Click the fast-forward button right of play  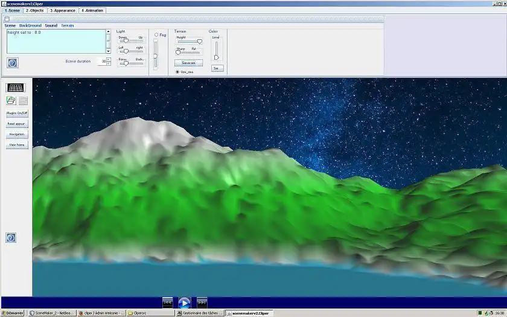[202, 303]
